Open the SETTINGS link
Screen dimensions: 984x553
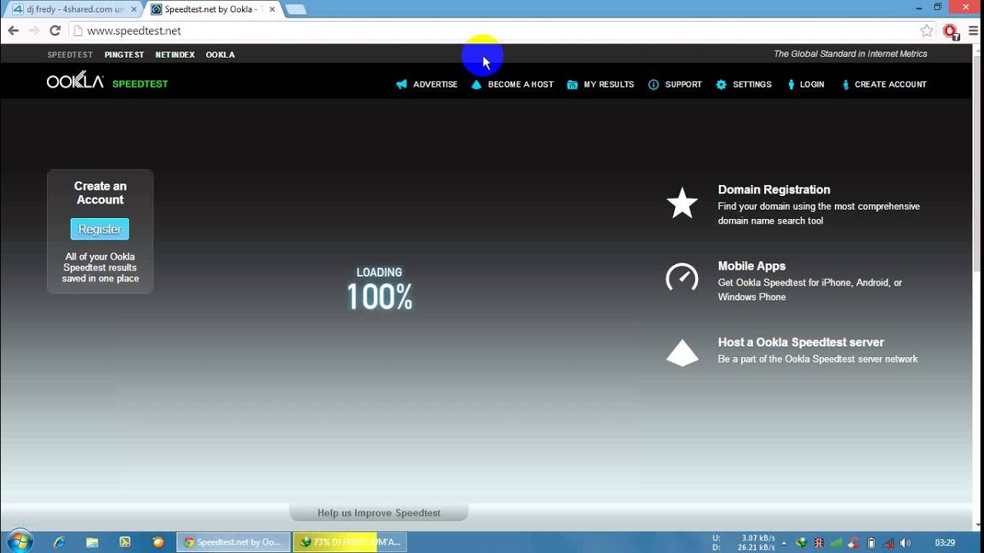click(x=752, y=84)
